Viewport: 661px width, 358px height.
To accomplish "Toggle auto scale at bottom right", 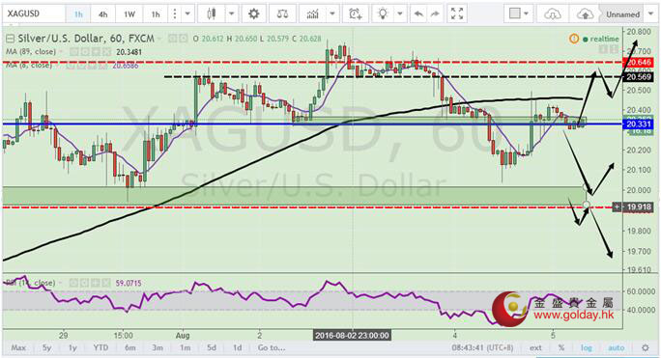I will [616, 348].
